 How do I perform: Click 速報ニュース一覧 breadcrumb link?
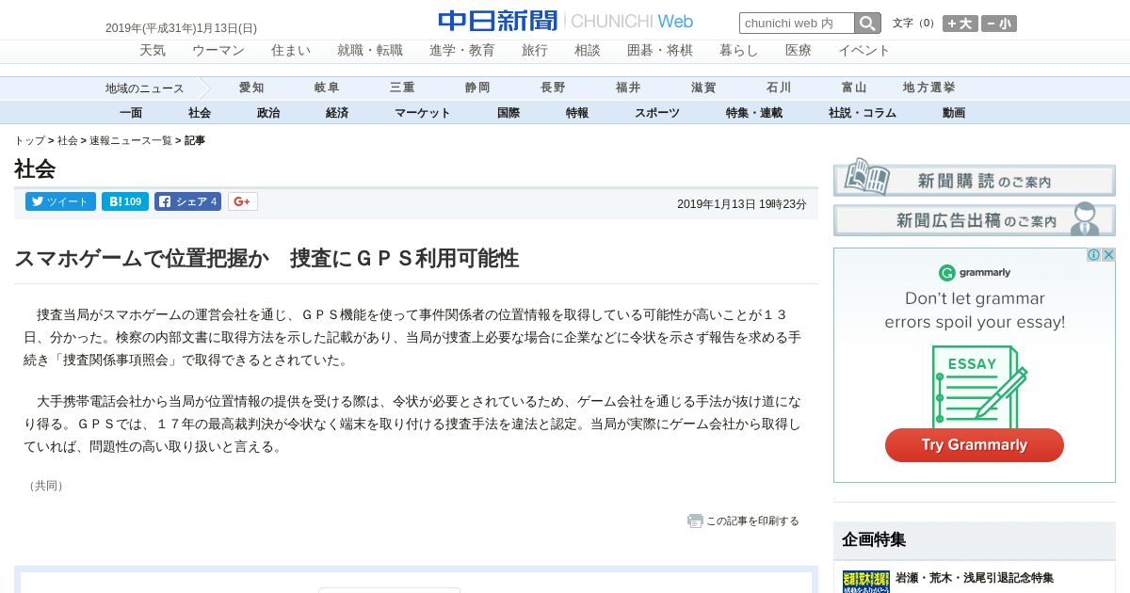[x=131, y=140]
